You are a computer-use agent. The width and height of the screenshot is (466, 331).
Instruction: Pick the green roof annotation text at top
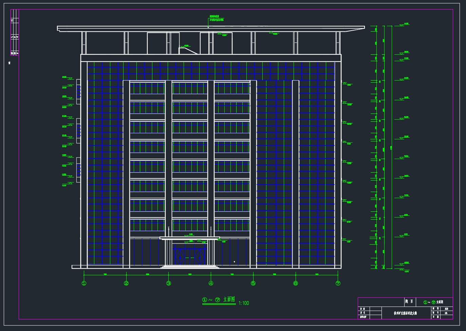point(216,18)
